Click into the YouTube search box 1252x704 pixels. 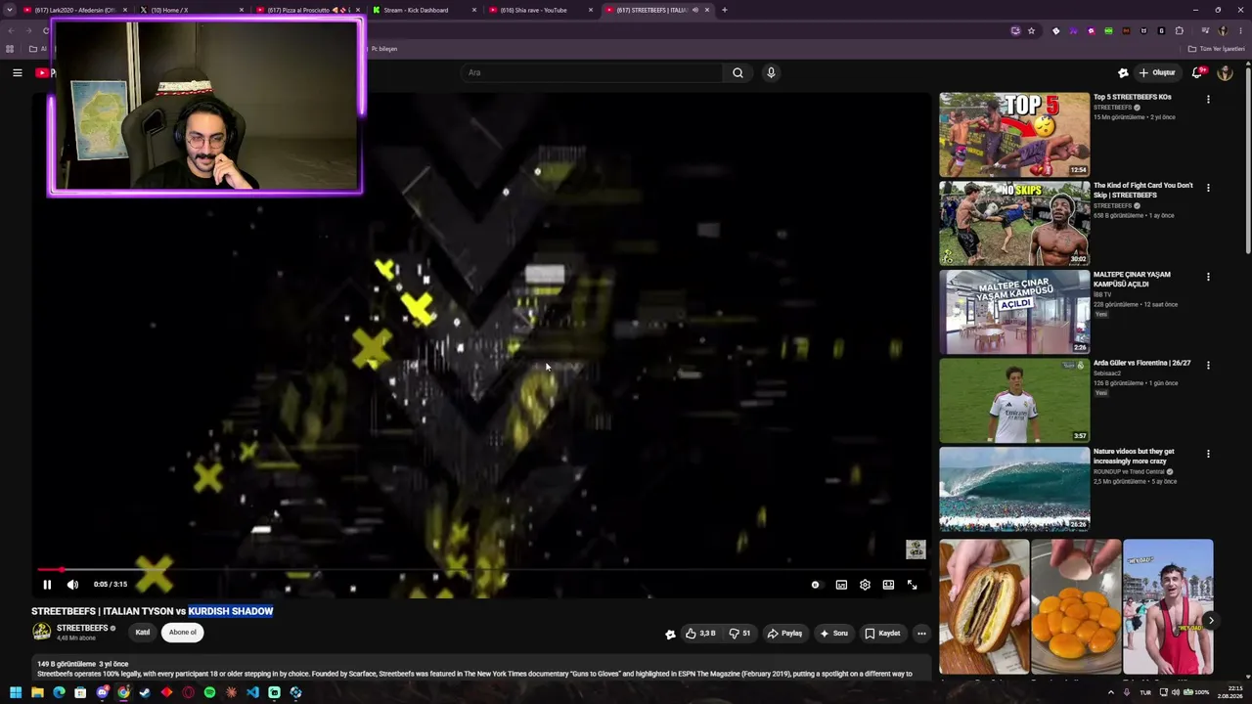click(592, 72)
